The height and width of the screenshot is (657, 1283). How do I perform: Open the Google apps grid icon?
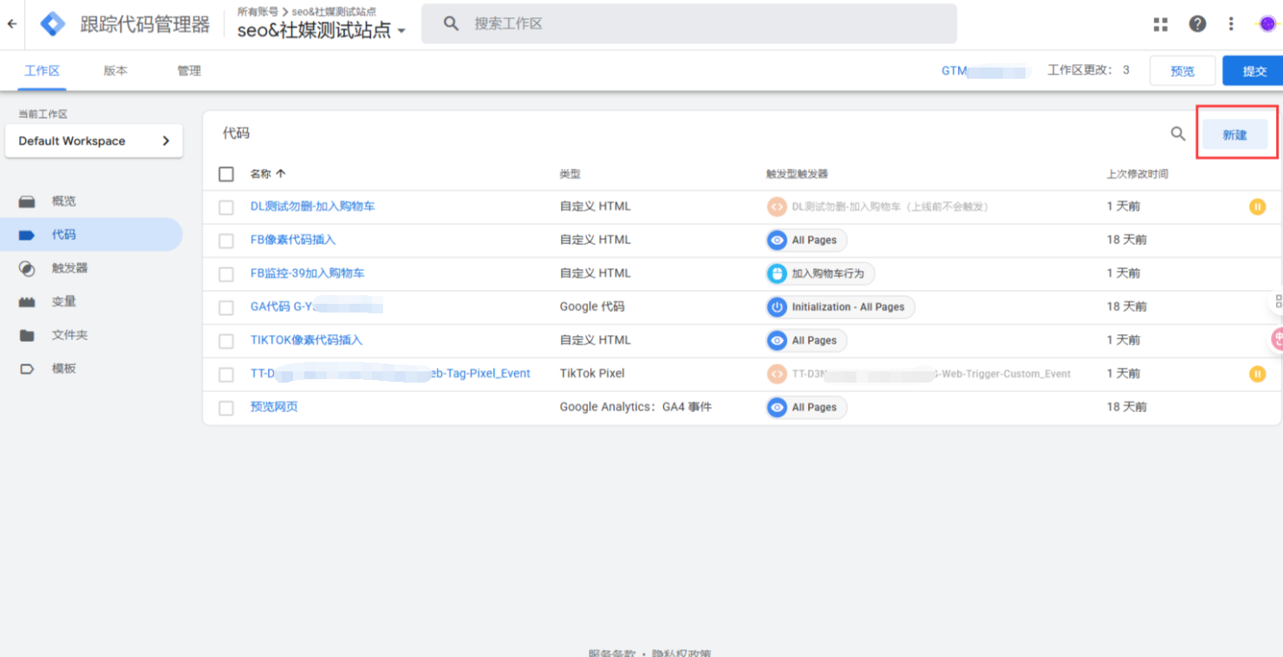pyautogui.click(x=1161, y=24)
